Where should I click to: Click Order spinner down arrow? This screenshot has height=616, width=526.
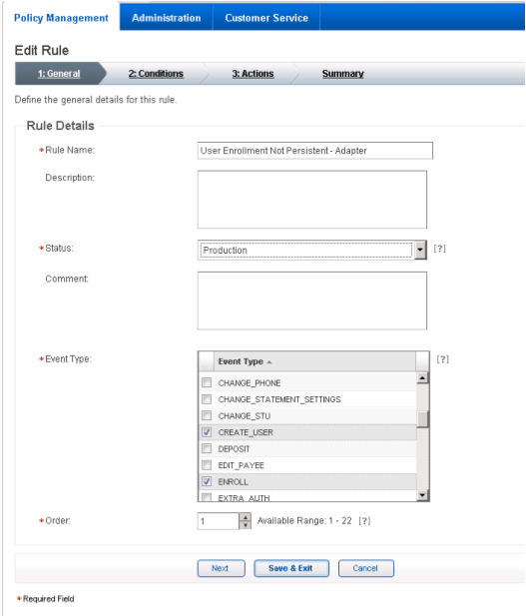tap(246, 525)
